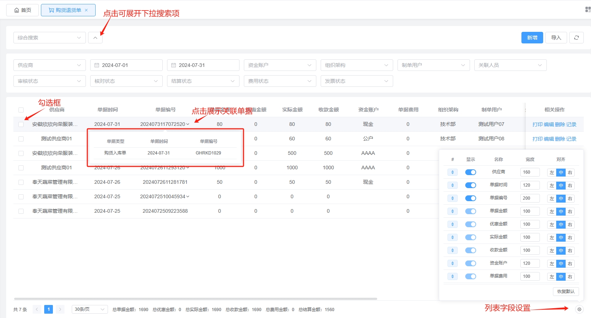Switch to the 首页 tab

tap(22, 10)
